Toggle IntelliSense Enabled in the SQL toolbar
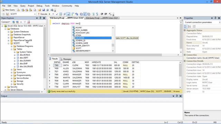 (x=68, y=14)
